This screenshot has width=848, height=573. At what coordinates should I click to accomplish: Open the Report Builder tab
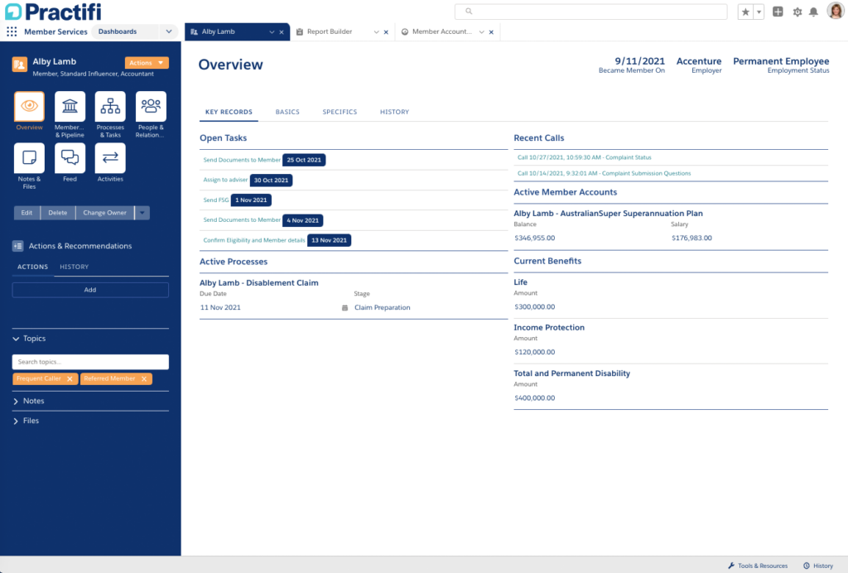point(329,31)
